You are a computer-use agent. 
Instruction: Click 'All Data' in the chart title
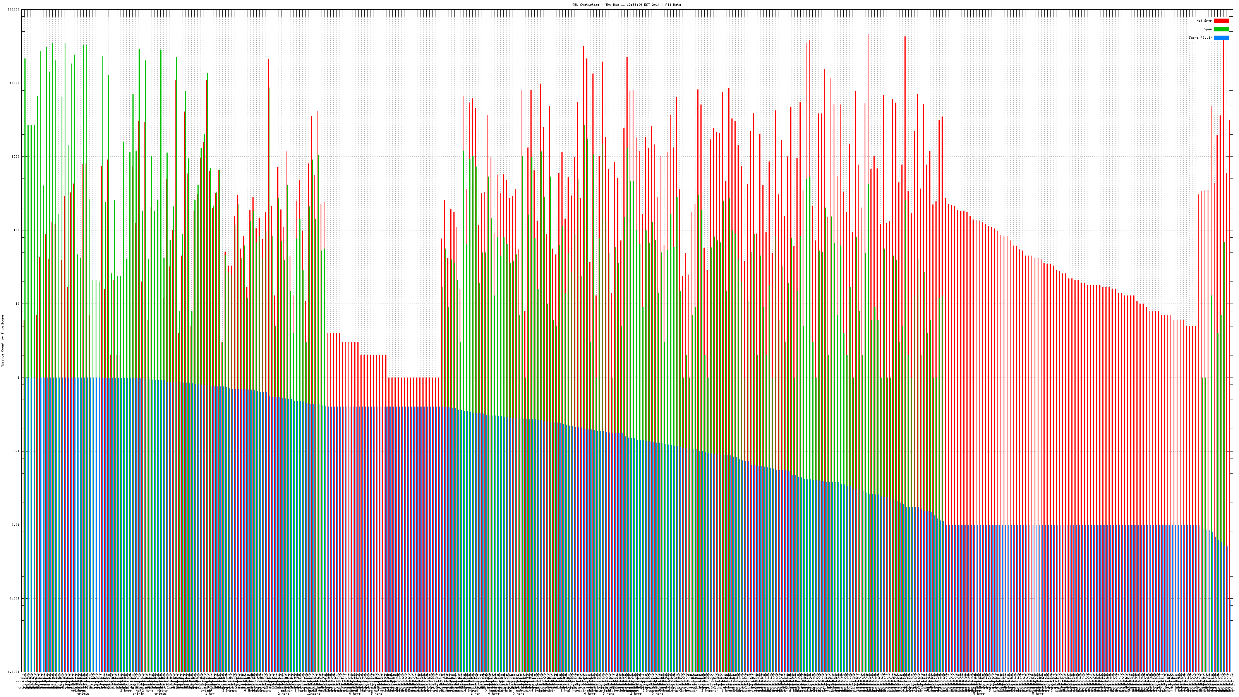673,5
